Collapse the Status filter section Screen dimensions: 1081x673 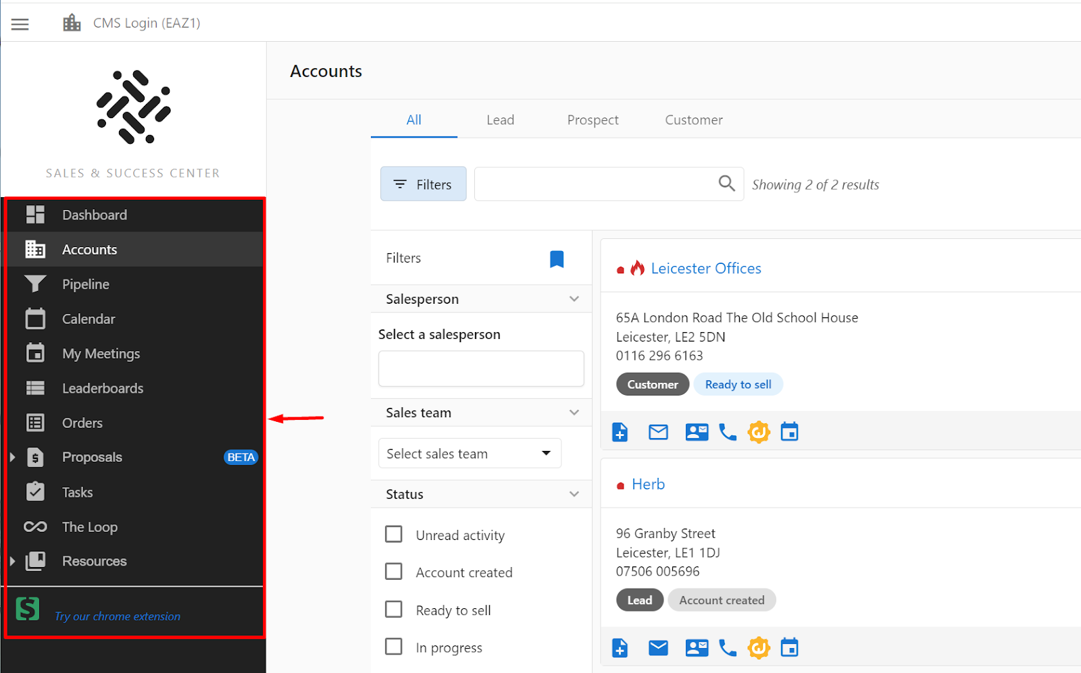pos(574,494)
